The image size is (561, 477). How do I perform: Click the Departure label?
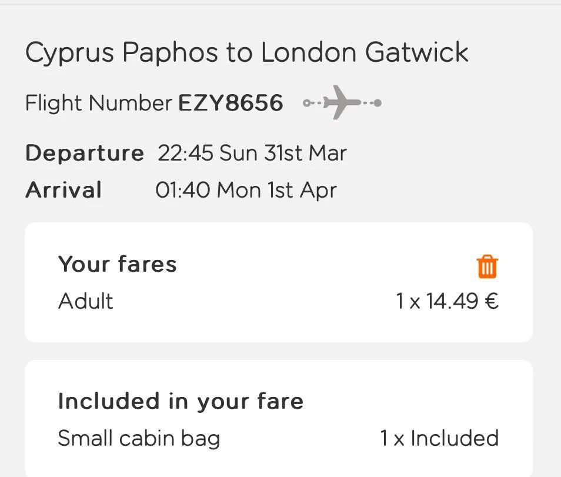point(84,154)
